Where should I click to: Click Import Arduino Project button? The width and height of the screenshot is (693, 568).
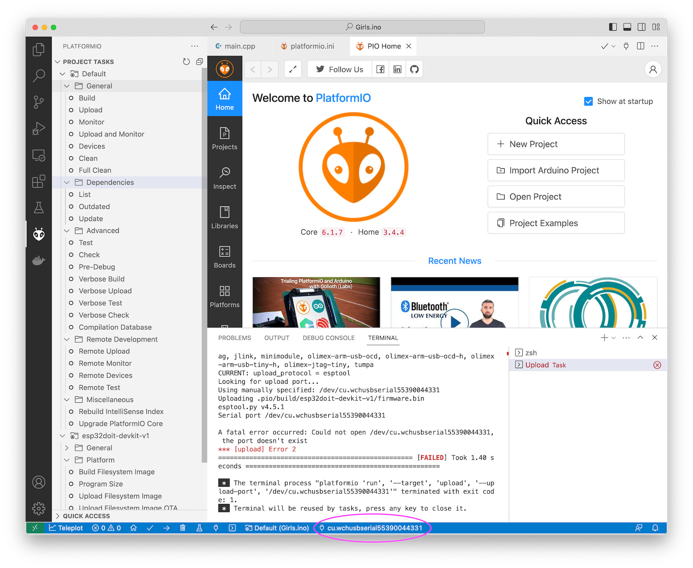pos(556,170)
